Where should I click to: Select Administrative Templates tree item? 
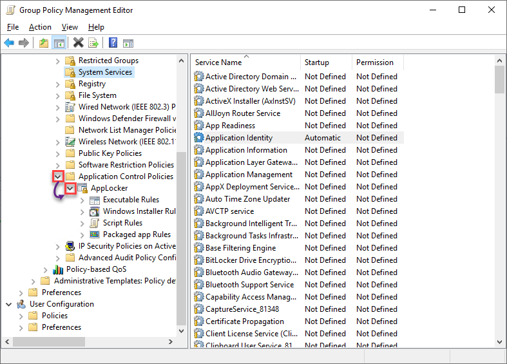click(x=115, y=281)
